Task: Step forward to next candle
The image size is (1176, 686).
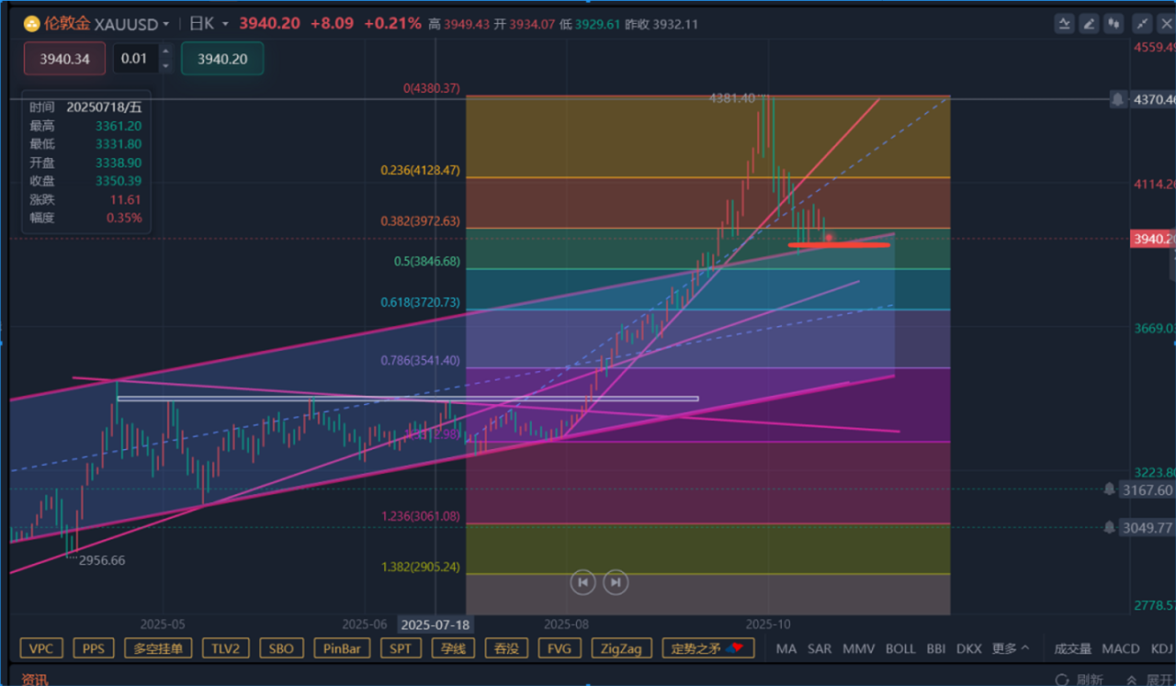Action: point(616,581)
